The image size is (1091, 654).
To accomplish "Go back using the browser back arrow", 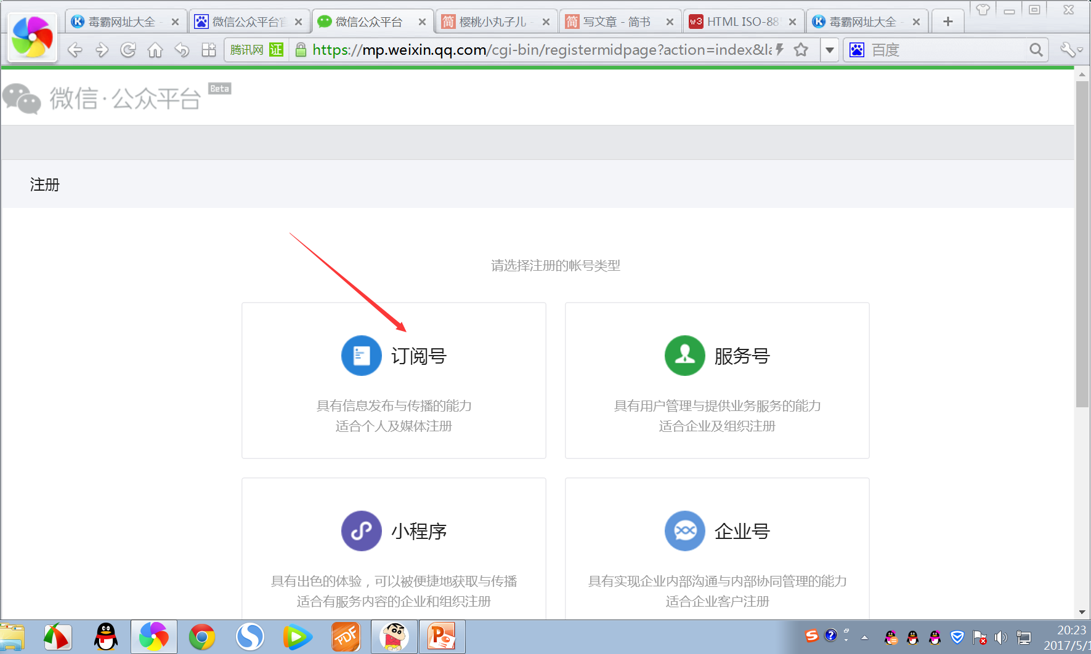I will [75, 50].
